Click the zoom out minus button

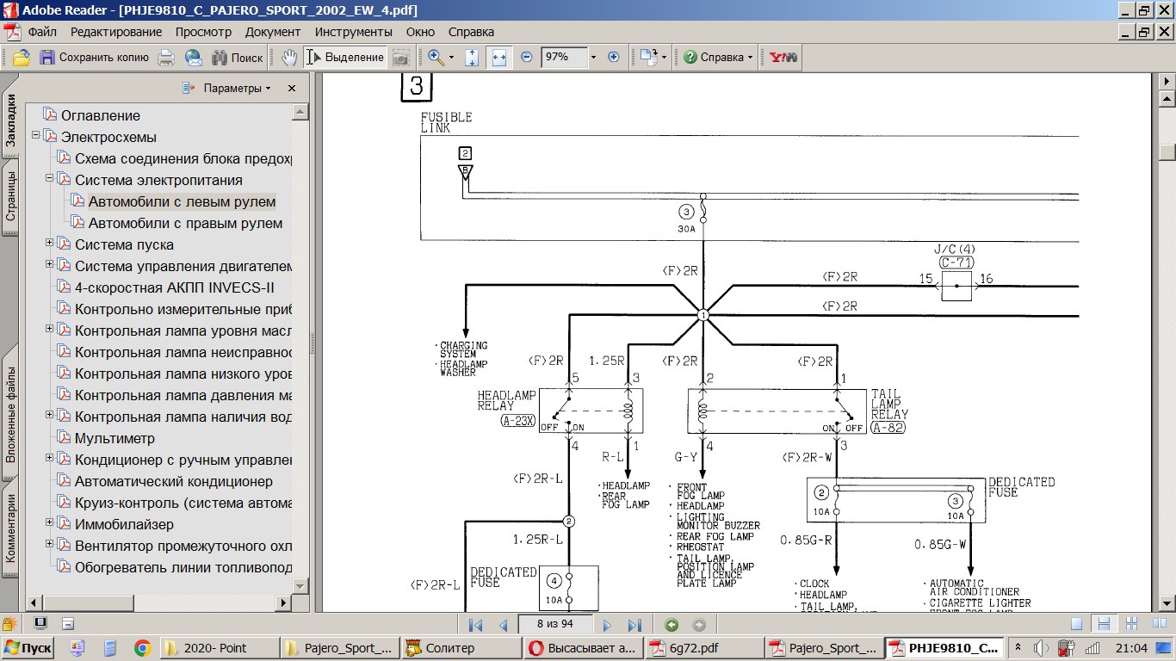point(527,58)
